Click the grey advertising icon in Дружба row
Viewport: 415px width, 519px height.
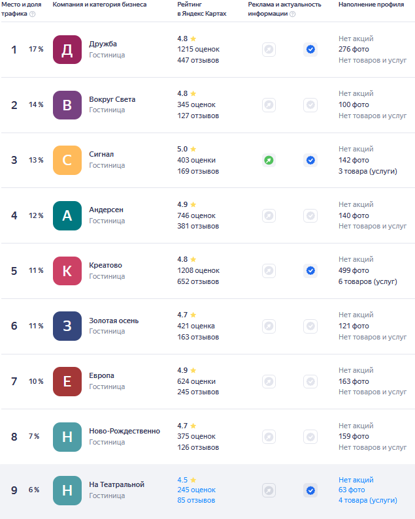point(269,50)
